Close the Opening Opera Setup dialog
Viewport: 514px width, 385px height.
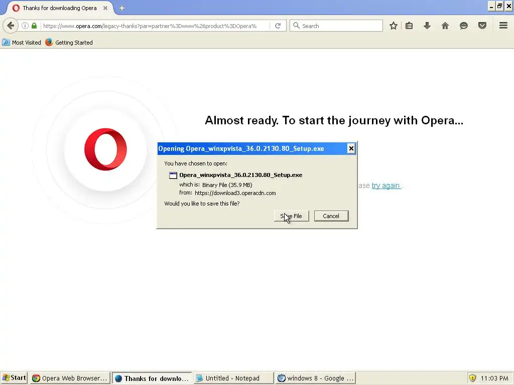point(351,148)
